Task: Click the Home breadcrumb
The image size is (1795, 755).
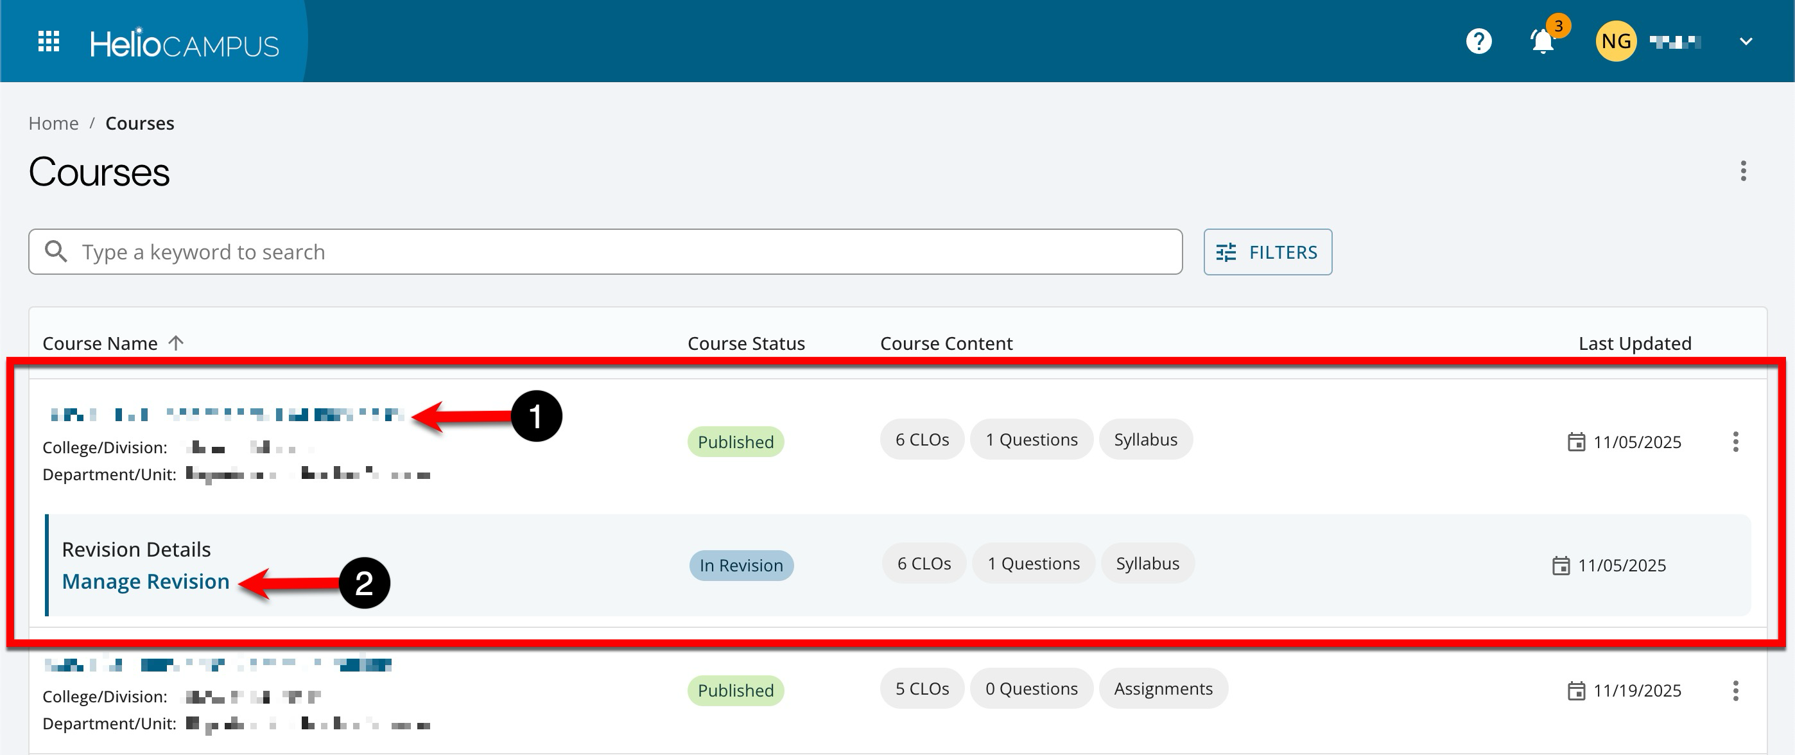Action: click(x=54, y=123)
